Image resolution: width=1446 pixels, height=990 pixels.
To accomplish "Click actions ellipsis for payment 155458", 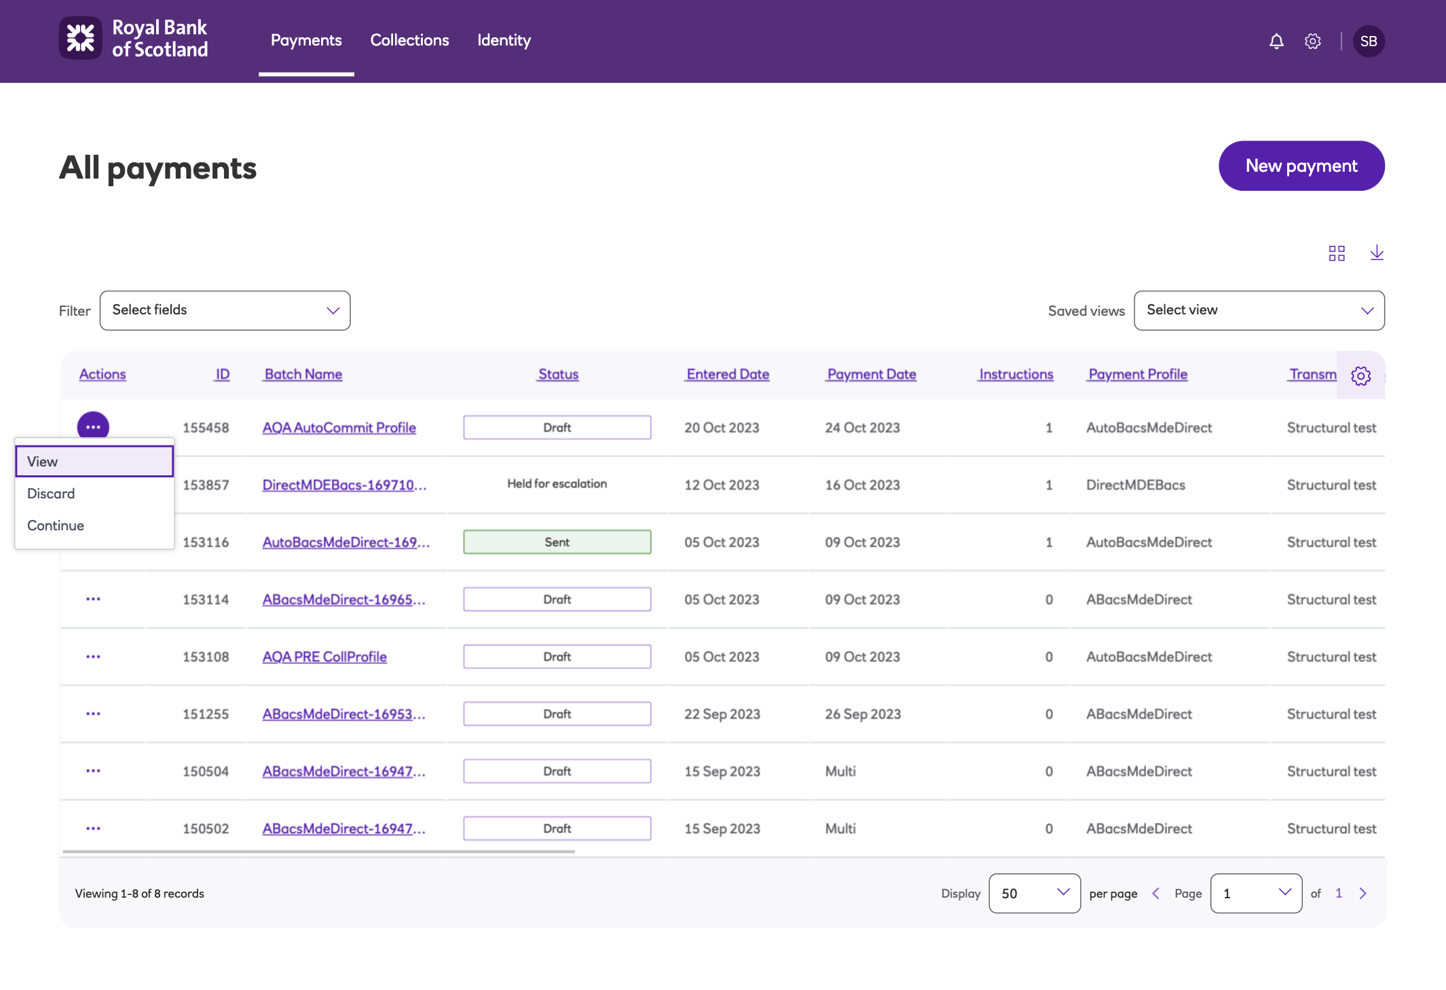I will point(94,427).
